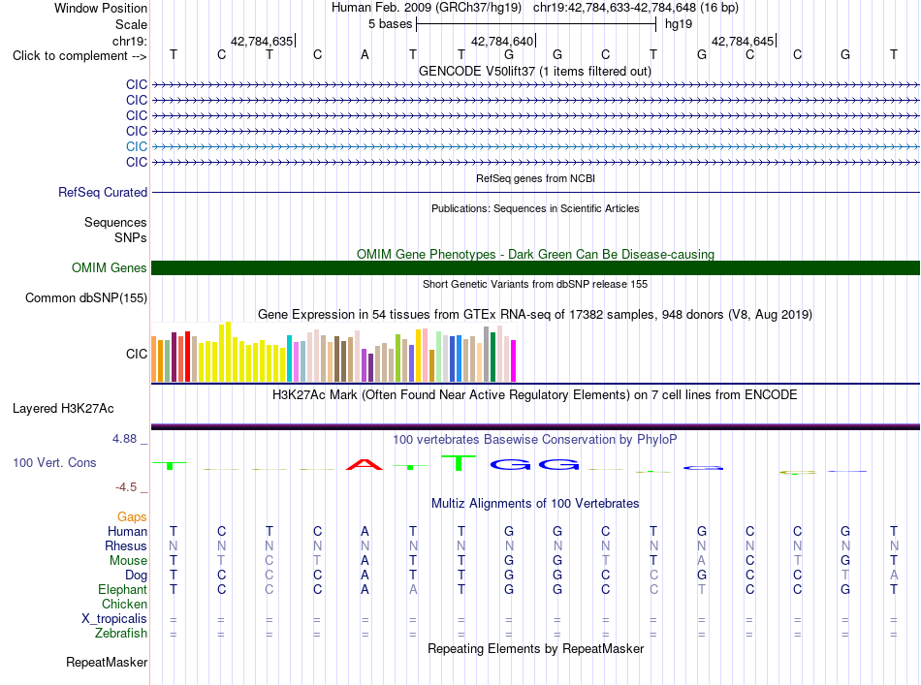This screenshot has width=921, height=685.
Task: Select the Dog alignment row label
Action: click(136, 576)
